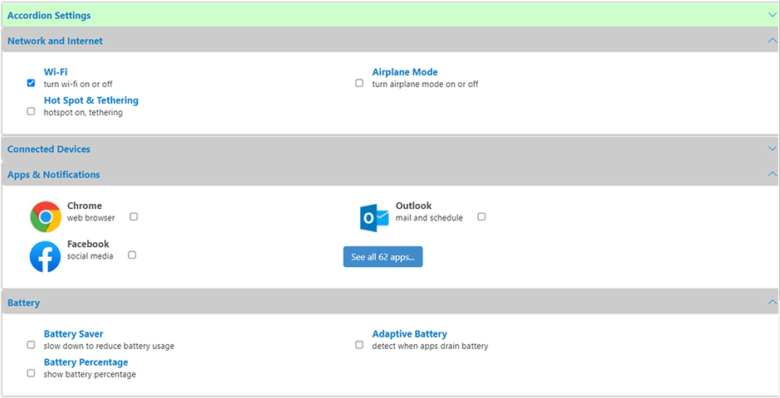
Task: Expand the Accordion Settings chevron
Action: (772, 15)
